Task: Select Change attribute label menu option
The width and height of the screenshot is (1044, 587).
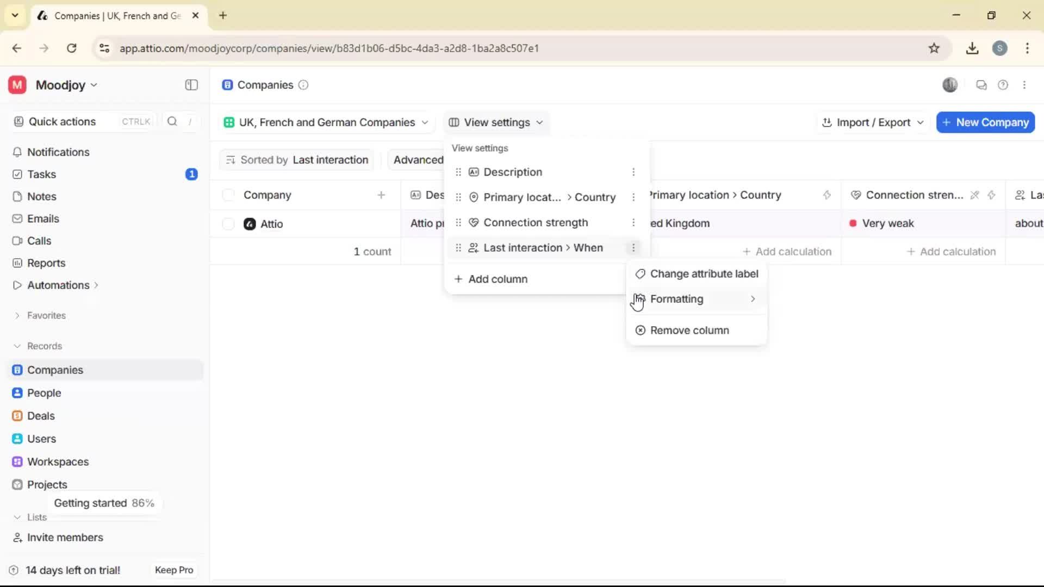Action: click(704, 273)
